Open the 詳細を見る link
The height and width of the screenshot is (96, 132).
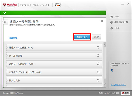click(13, 38)
